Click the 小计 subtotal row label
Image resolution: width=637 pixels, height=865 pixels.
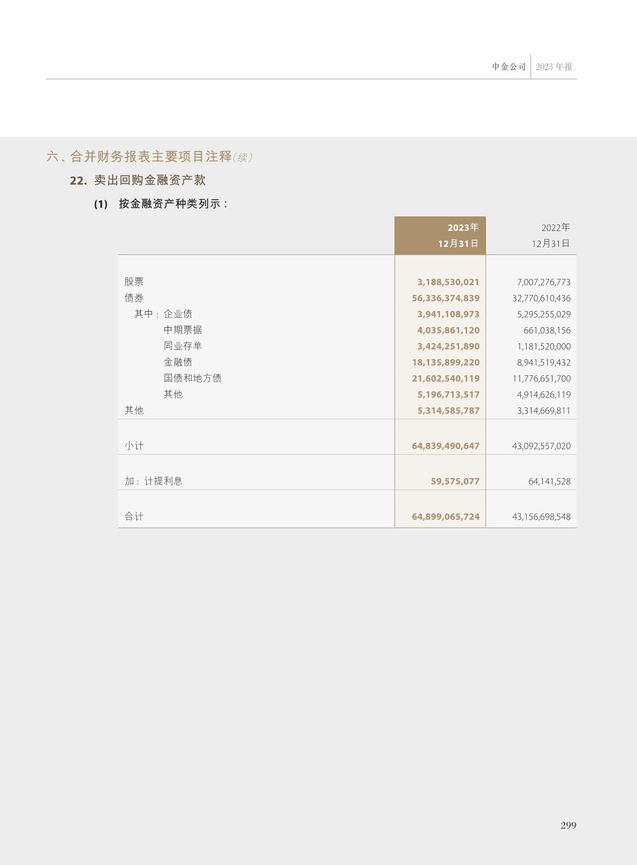coord(134,446)
